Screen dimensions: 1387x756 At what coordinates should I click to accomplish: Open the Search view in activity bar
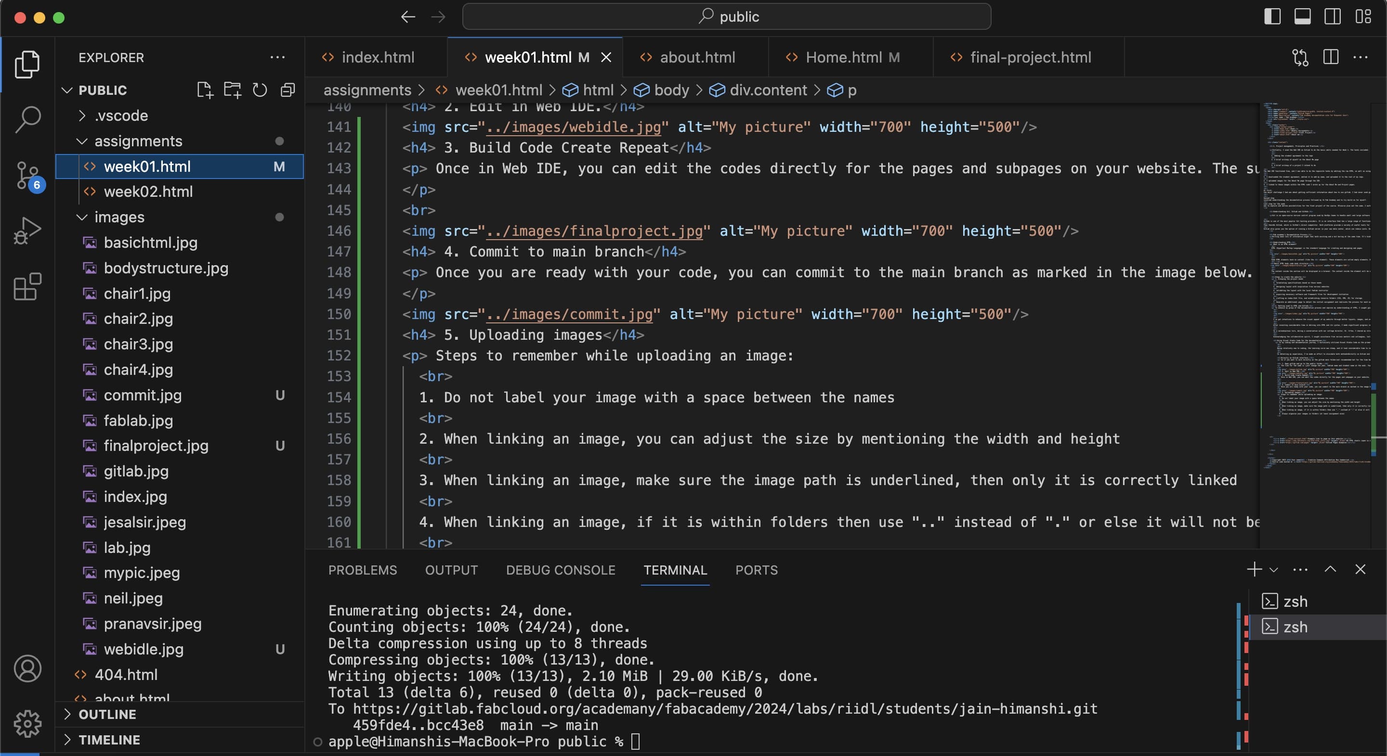(x=27, y=119)
